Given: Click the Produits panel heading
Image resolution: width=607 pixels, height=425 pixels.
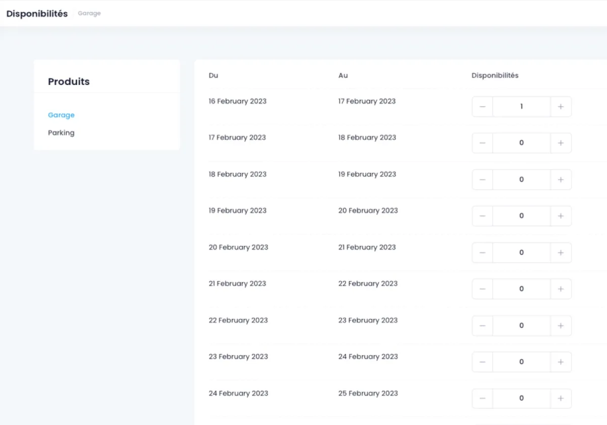Looking at the screenshot, I should click(x=69, y=81).
